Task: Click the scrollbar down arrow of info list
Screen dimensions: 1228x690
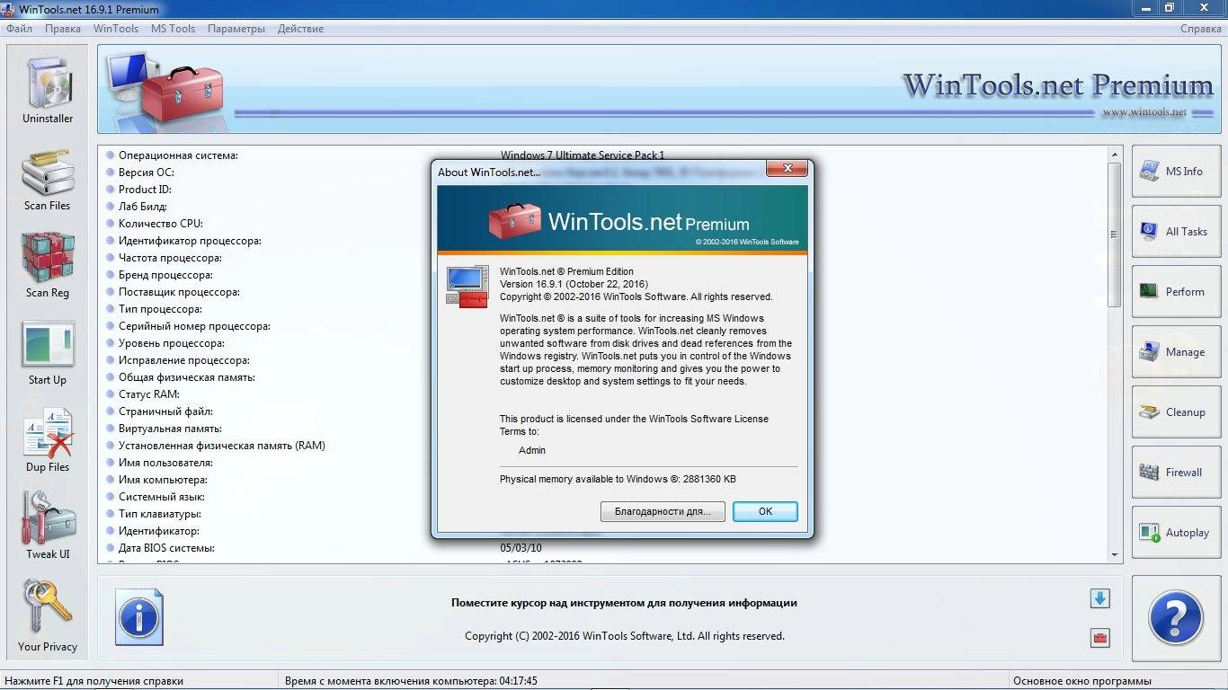Action: 1115,555
